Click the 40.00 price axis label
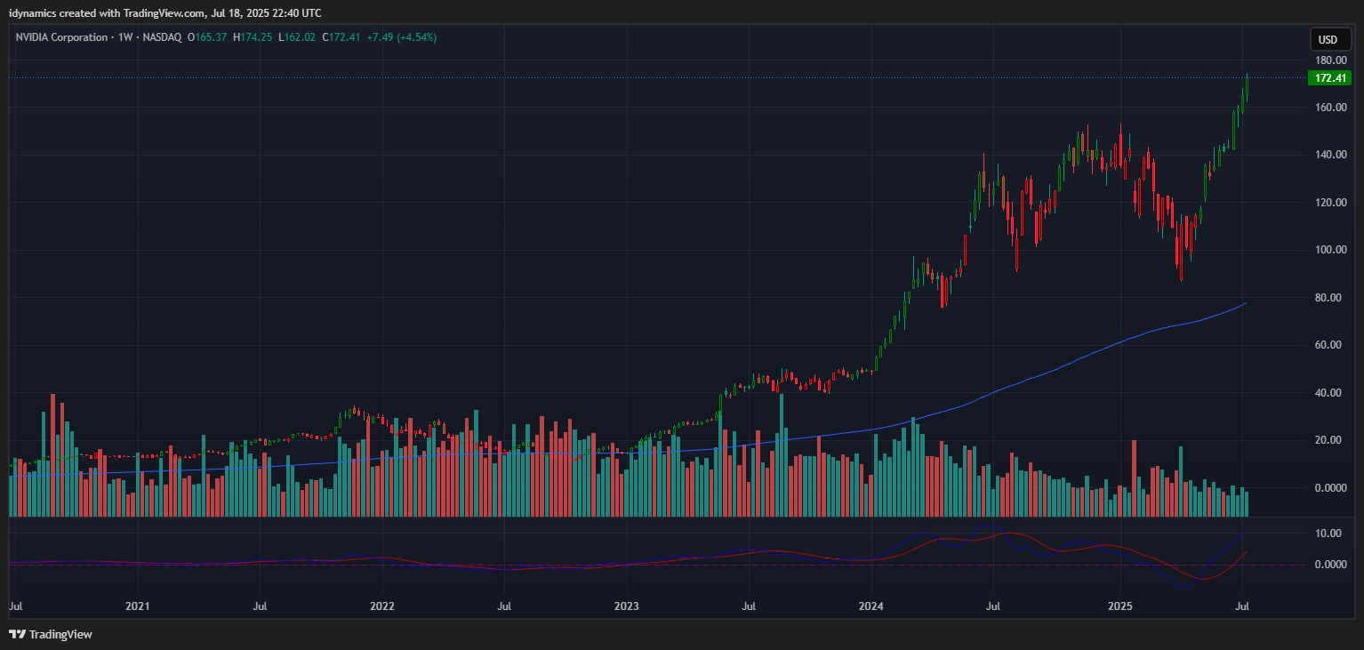Screen dimensions: 1364x650 (1330, 393)
